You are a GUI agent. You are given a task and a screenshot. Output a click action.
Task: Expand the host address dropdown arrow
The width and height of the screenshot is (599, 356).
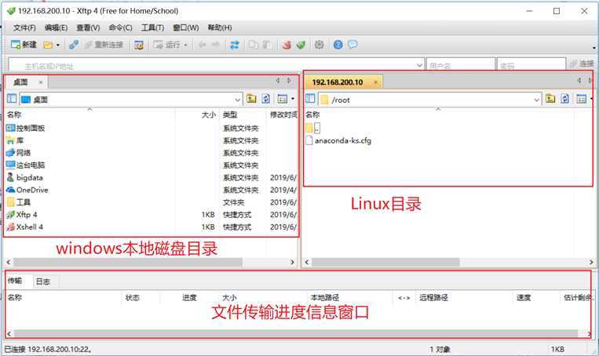(x=419, y=66)
